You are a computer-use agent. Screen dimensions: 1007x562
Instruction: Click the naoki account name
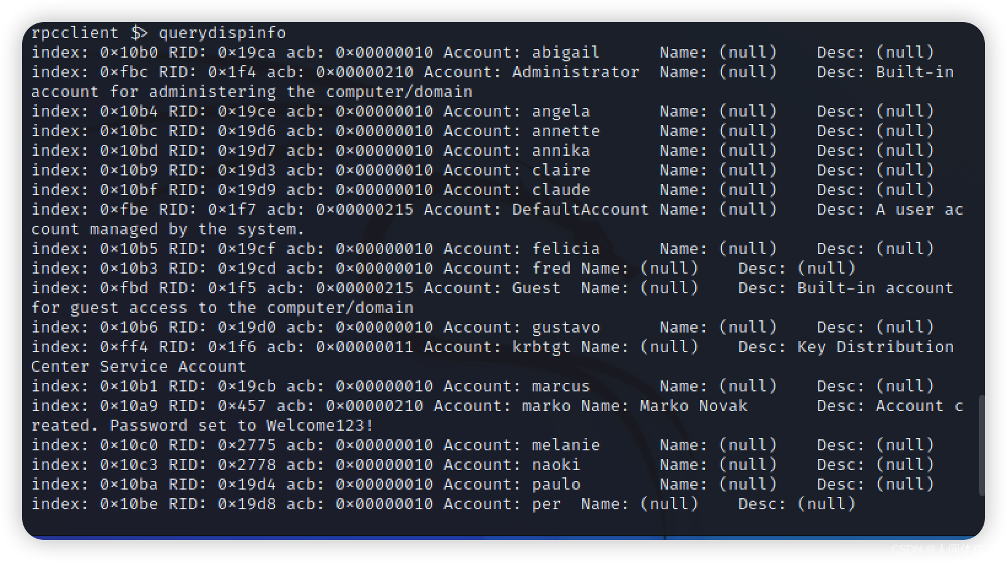point(556,464)
